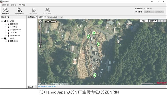Switch map to 航空写真 aerial view

[153, 21]
